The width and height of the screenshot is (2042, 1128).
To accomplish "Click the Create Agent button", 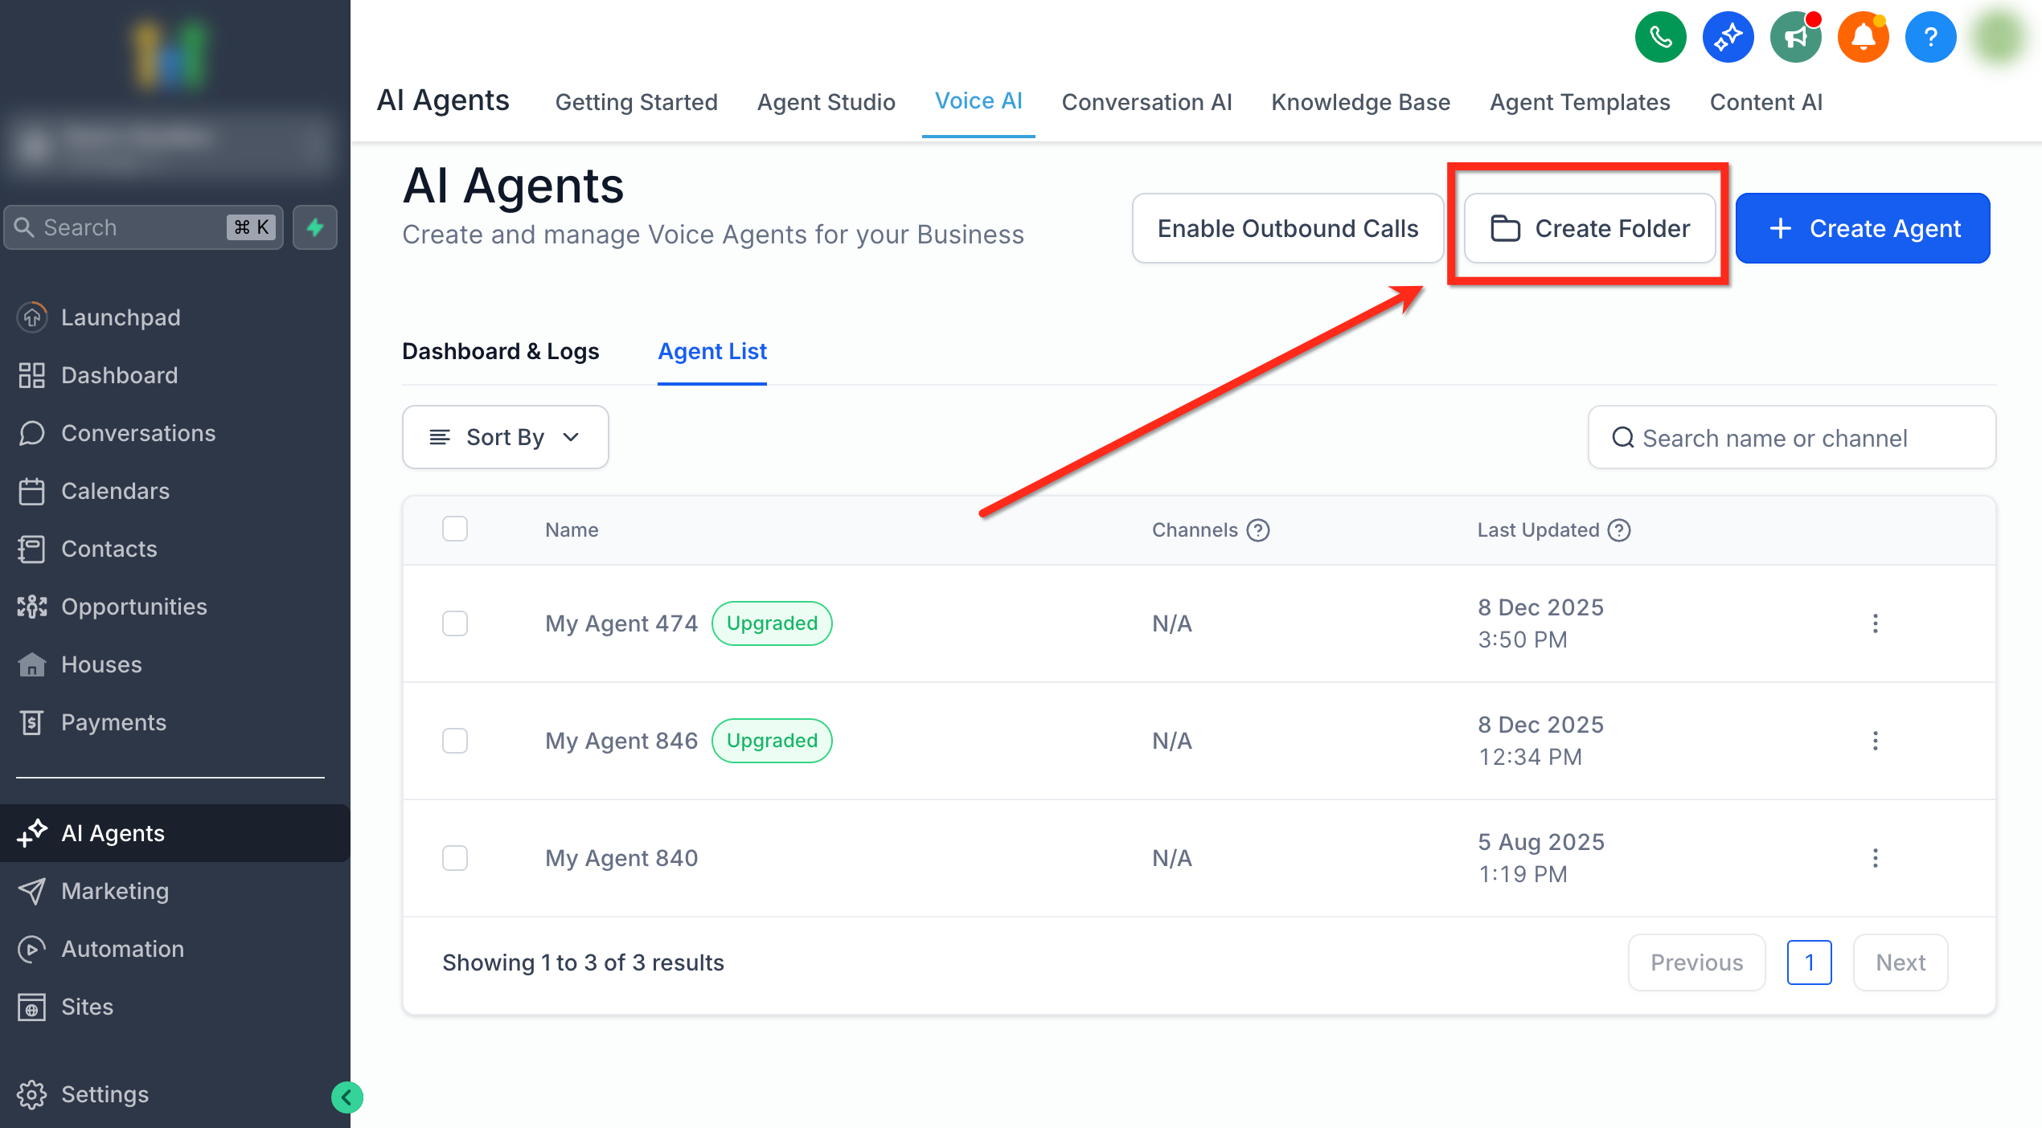I will click(x=1863, y=228).
